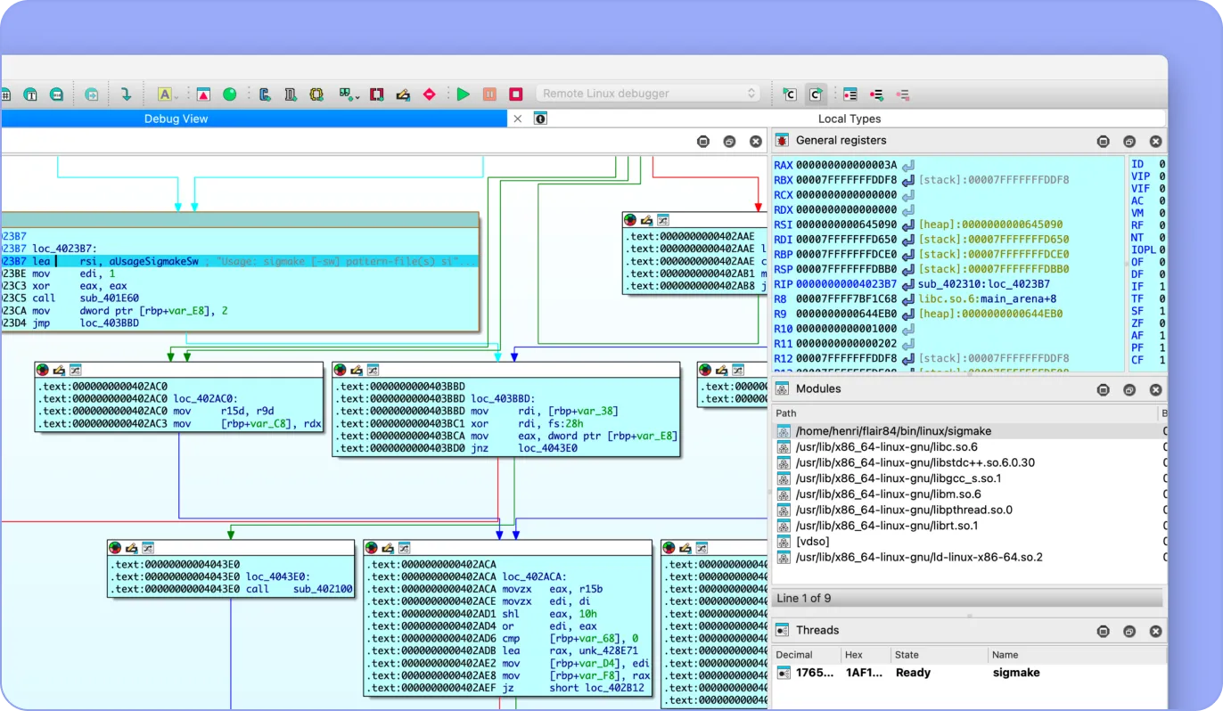Terminate debugging with the red stop icon
The image size is (1223, 711).
coord(517,94)
